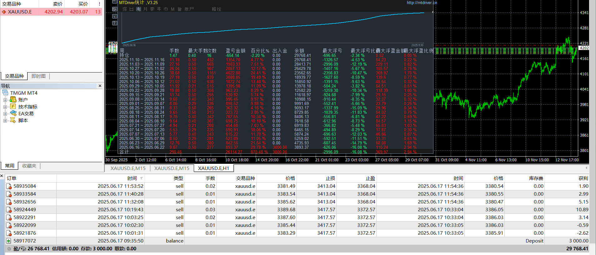This screenshot has height=255, width=596.
Task: Click order 58935084 row icon
Action: pos(9,186)
